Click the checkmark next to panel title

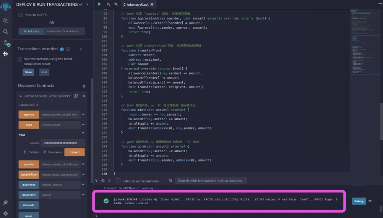(81, 4)
